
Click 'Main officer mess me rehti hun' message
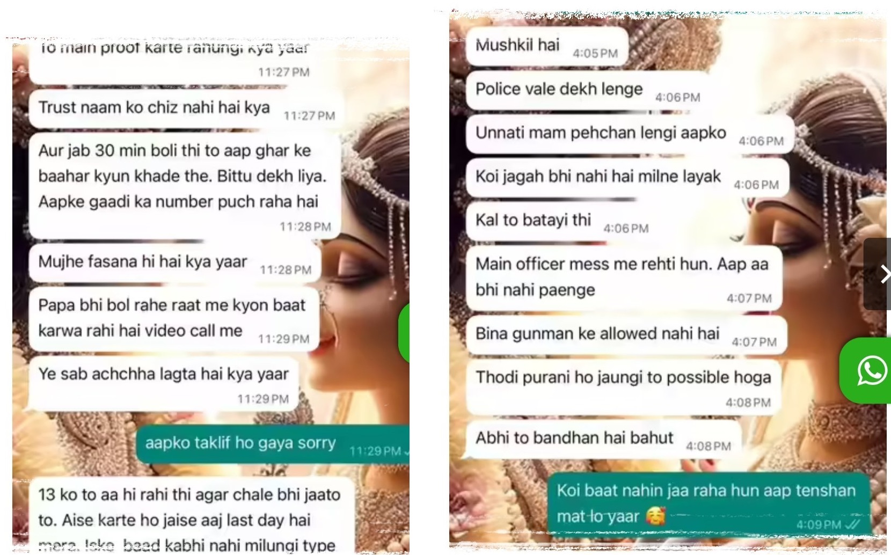tap(624, 278)
